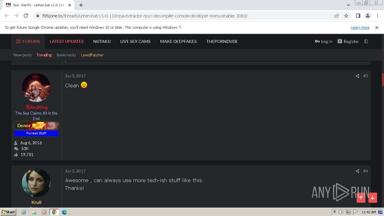Image resolution: width=384 pixels, height=216 pixels.
Task: View Trending threads
Action: (44, 55)
